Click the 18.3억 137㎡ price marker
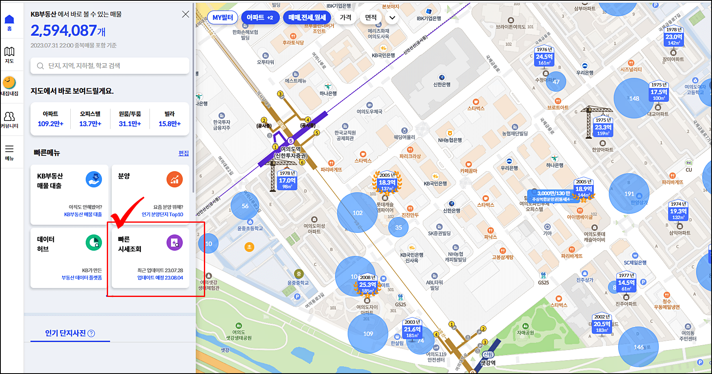 coord(387,182)
